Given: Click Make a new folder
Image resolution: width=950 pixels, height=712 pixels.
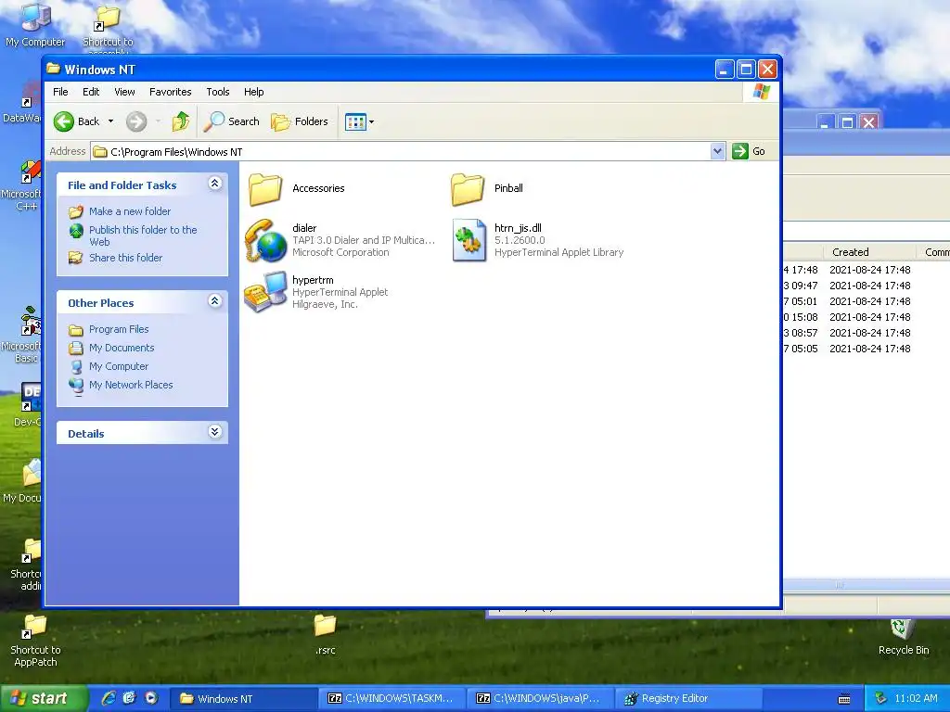Looking at the screenshot, I should (130, 211).
